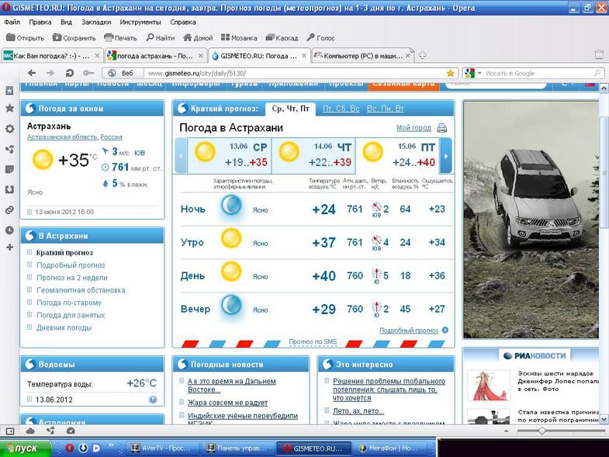Open the Инструменты menu
Screen dimensions: 609x457
140,23
